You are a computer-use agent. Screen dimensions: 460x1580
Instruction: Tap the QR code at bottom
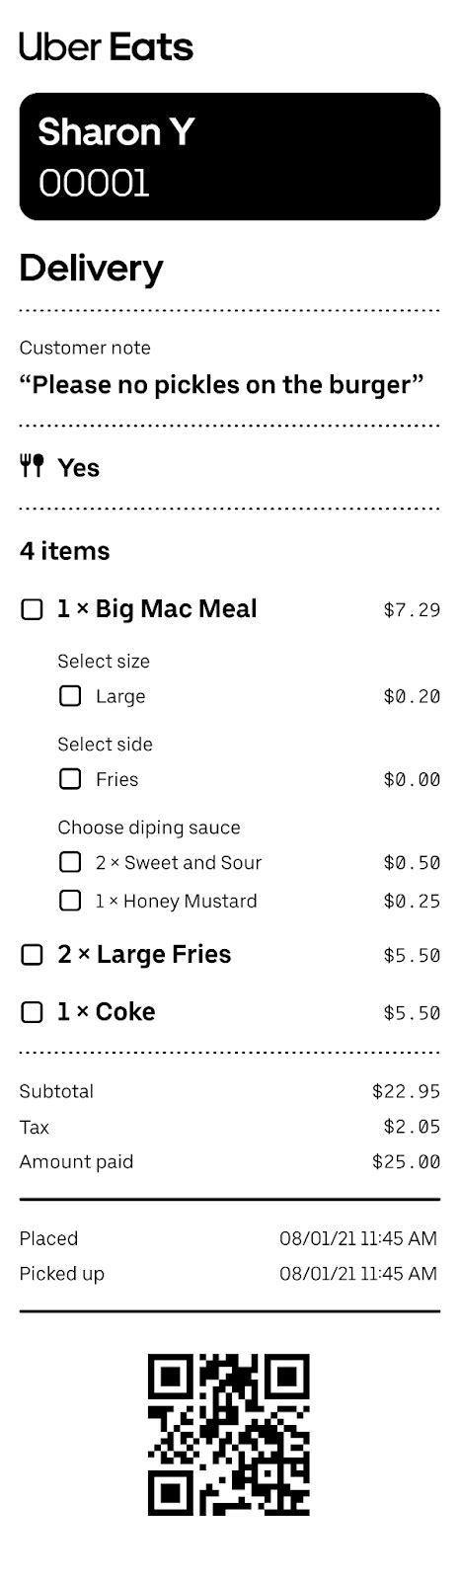pyautogui.click(x=229, y=1435)
